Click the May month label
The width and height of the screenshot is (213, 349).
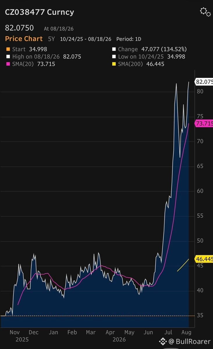tap(129, 332)
